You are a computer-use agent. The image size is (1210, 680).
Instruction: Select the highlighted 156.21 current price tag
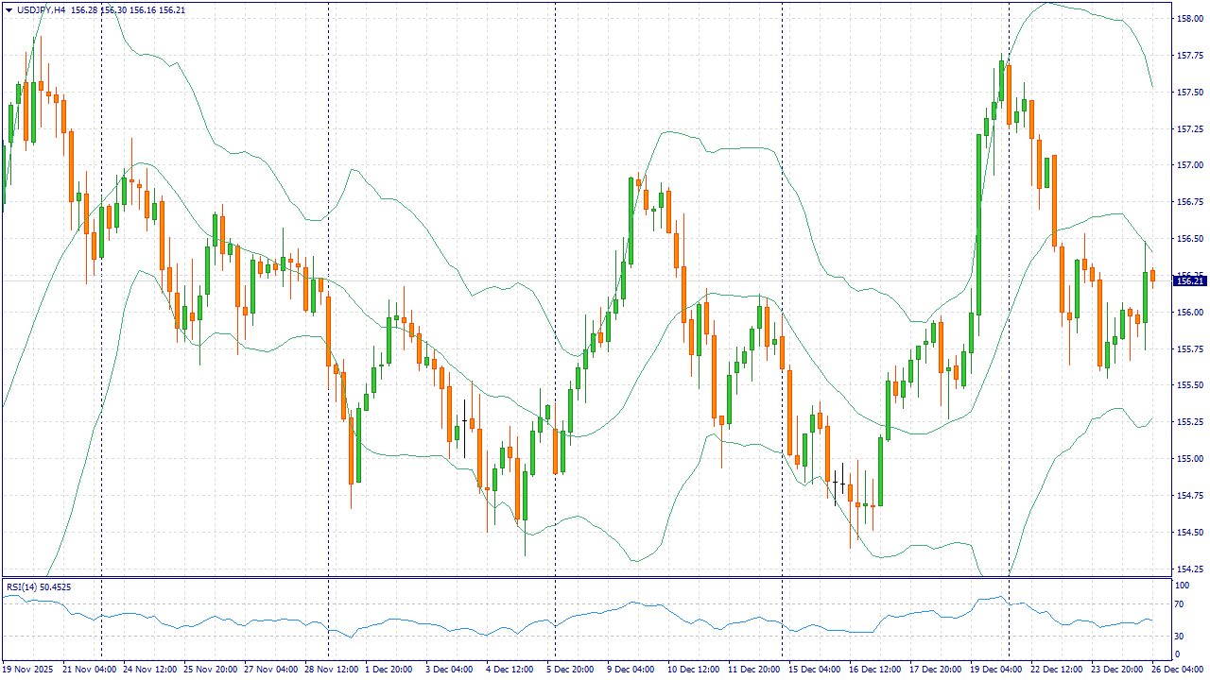point(1189,280)
